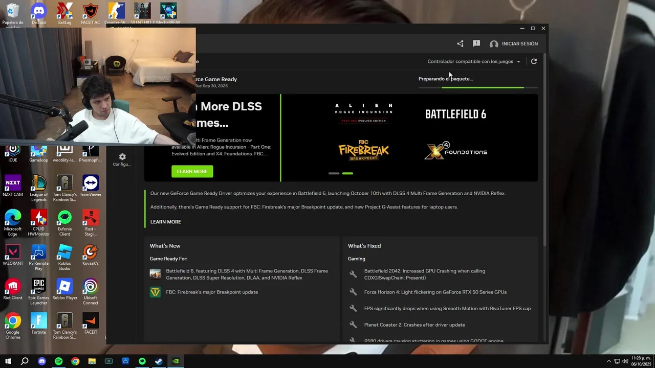Open the Roblox Studio desktop icon

pos(64,257)
